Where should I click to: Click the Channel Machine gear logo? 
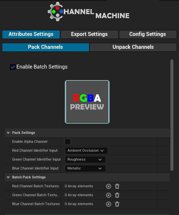click(56, 12)
